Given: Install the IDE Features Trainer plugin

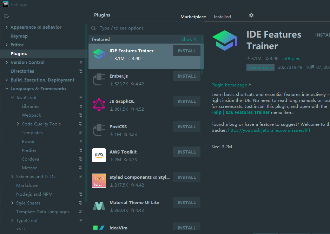Looking at the screenshot, I should tap(187, 51).
